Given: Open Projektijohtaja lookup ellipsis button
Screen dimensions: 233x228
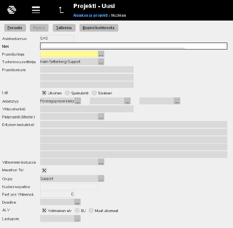Looking at the screenshot, I should point(101,54).
